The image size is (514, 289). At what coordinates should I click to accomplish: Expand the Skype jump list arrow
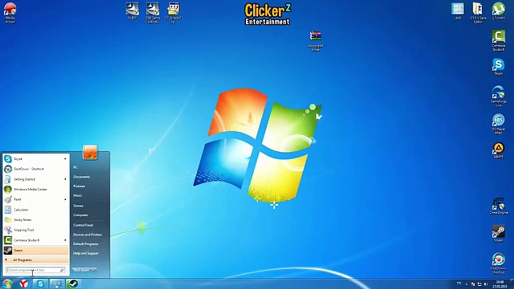click(x=65, y=159)
